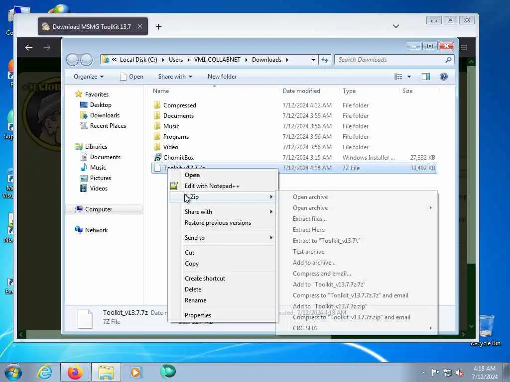Open the Documents folder icon in file list
The image size is (510, 382).
point(157,115)
